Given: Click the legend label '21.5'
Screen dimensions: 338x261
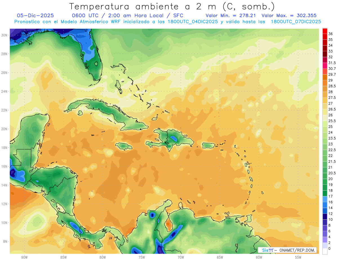Looking at the screenshot, I should (332, 161).
